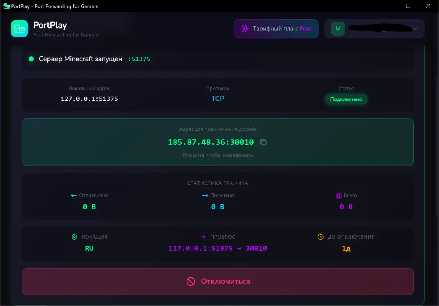The image size is (439, 306).
Task: Expand the account dropdown chevron
Action: [x=415, y=29]
